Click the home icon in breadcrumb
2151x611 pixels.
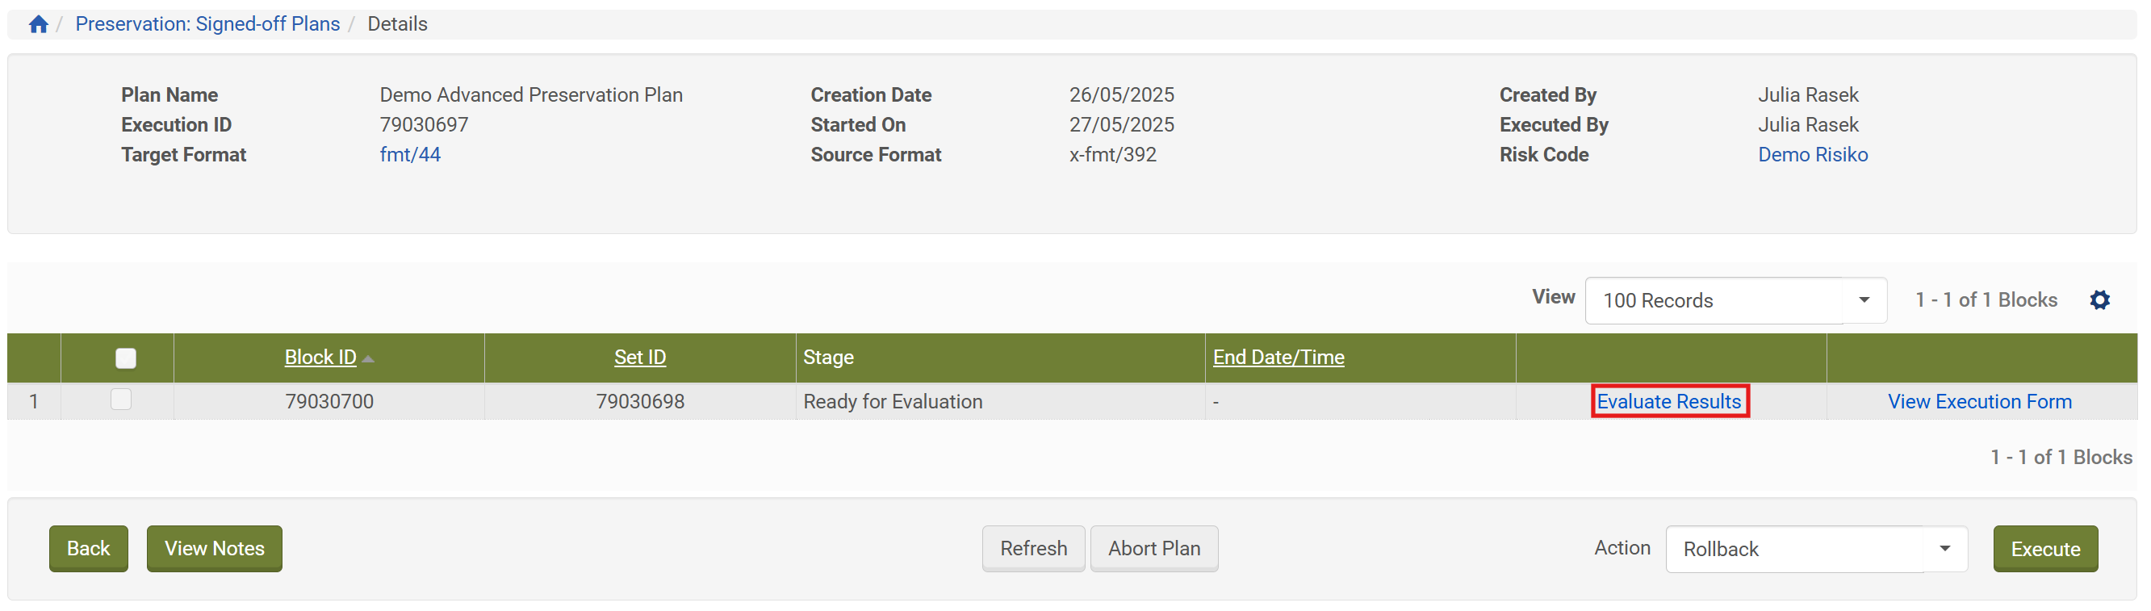point(38,24)
